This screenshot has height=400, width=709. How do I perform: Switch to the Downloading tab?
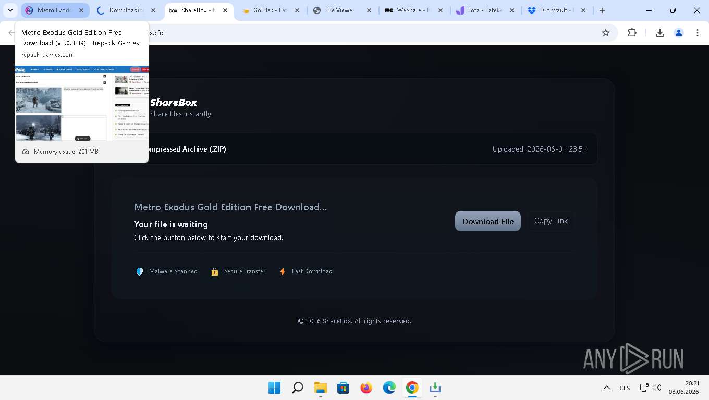click(126, 10)
